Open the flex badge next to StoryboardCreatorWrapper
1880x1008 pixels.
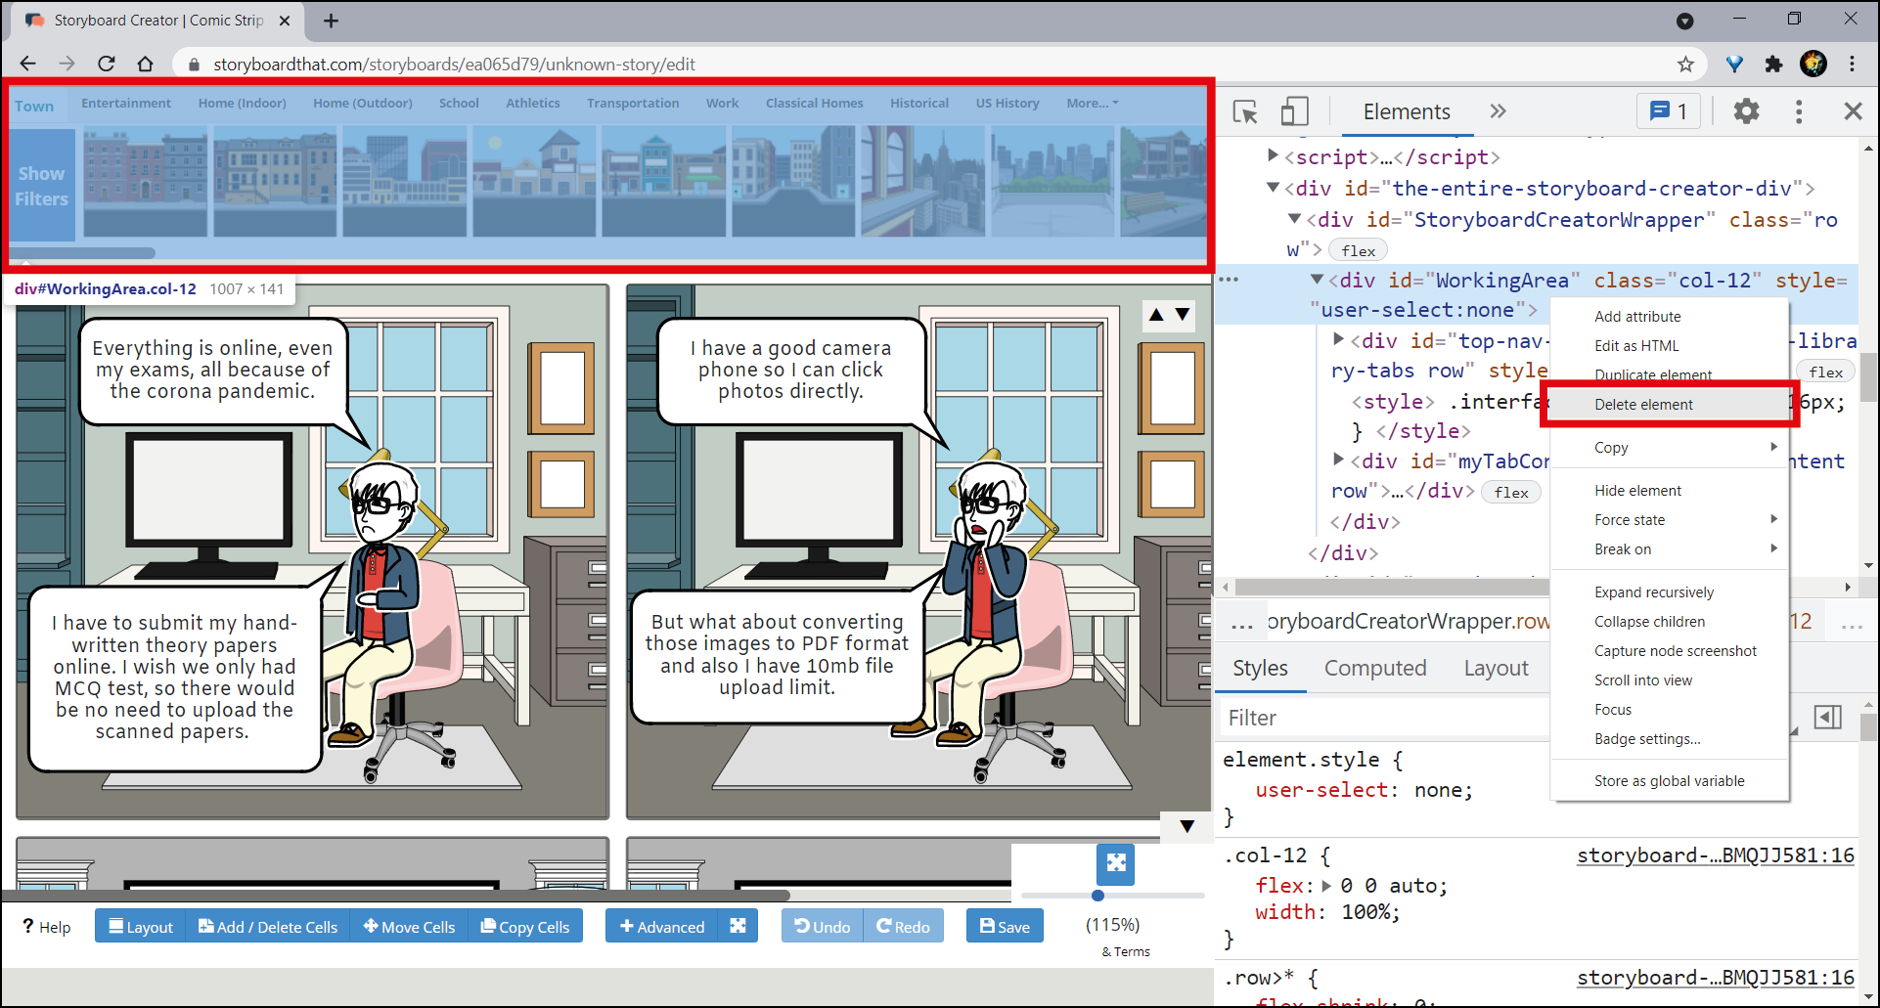coord(1358,250)
